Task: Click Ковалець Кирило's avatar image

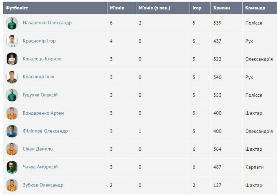Action: pos(12,59)
